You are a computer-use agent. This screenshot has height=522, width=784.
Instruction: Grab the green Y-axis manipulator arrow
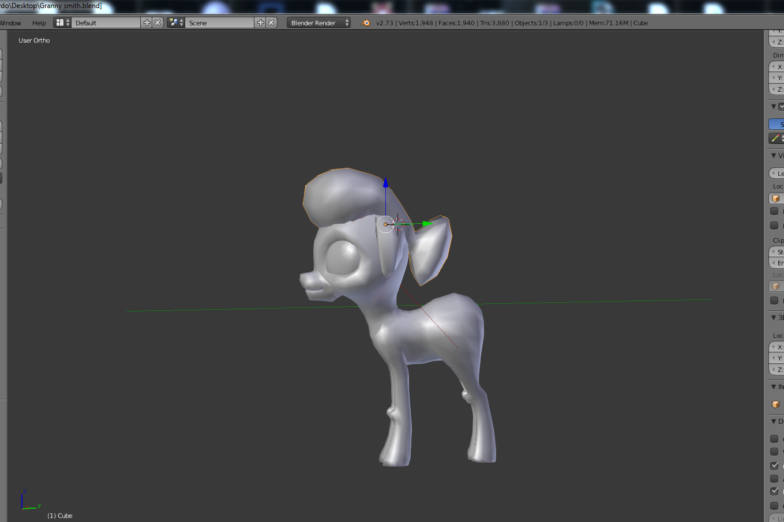click(x=427, y=224)
